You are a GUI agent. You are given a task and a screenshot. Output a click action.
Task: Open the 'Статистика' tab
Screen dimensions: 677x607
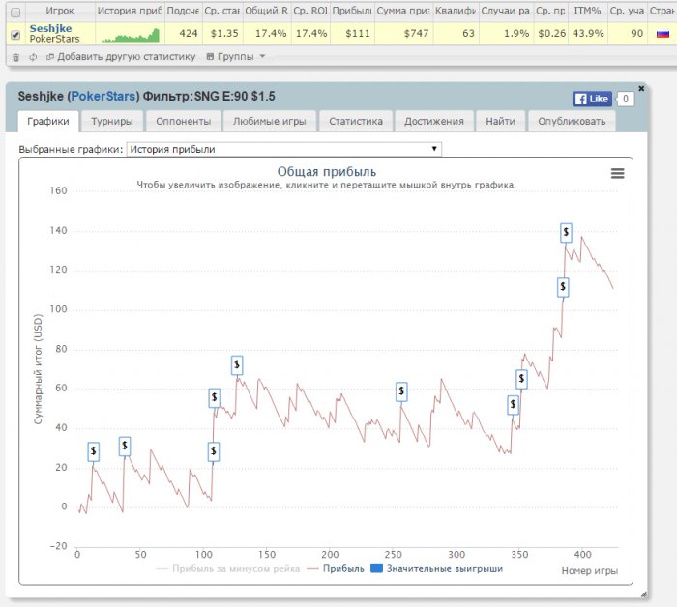coord(355,122)
